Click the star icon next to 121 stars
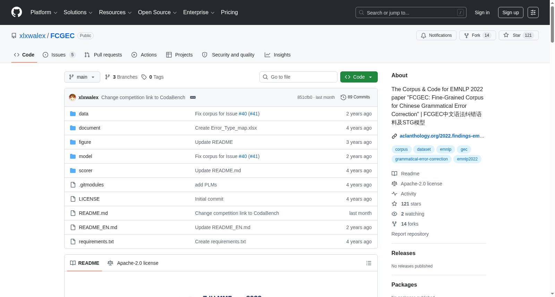The image size is (555, 297). click(394, 204)
